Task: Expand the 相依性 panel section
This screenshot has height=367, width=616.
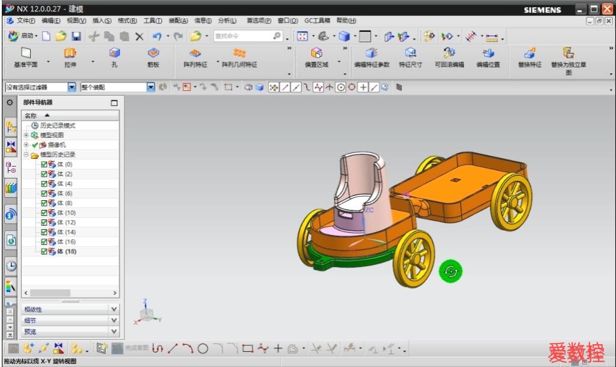Action: [114, 309]
